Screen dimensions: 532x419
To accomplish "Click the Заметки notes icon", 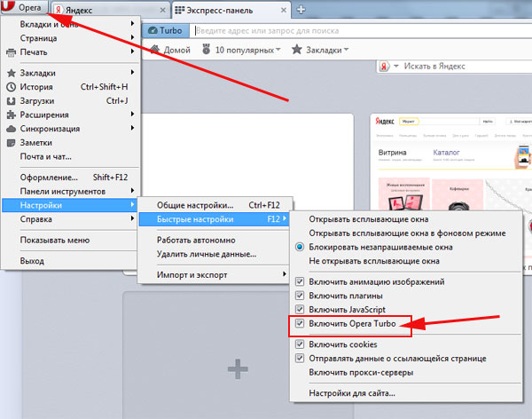I will [x=12, y=143].
